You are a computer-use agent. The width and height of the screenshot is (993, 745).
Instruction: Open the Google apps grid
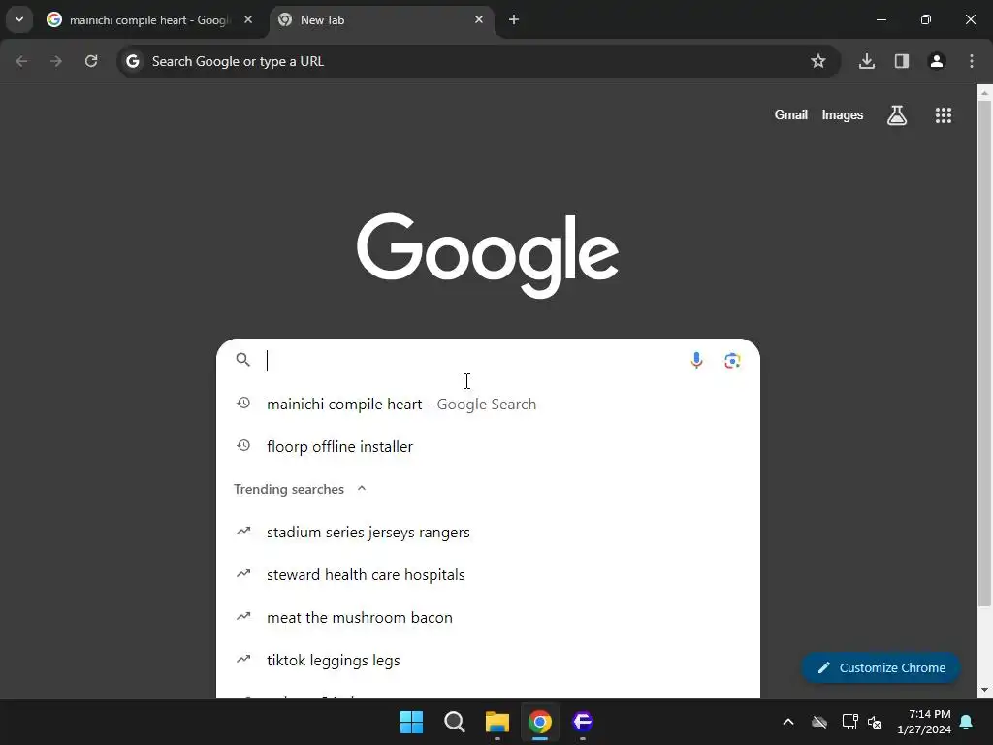(x=944, y=115)
